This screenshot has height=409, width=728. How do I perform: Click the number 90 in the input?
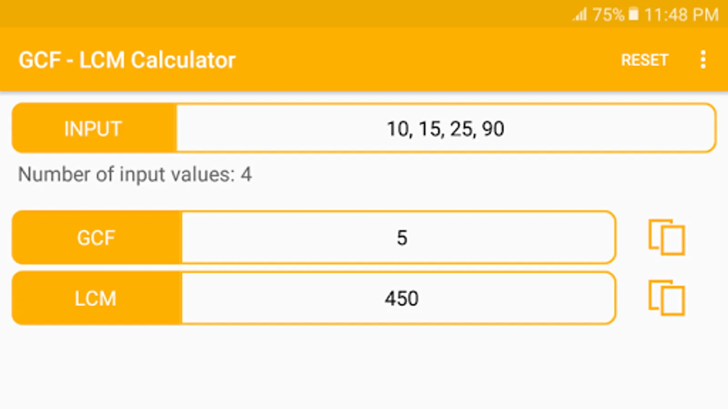tap(493, 129)
